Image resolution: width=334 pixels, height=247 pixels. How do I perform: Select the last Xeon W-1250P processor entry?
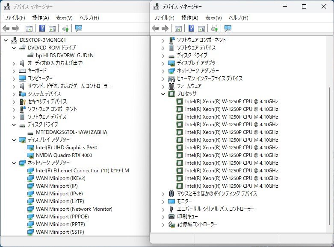(231, 186)
